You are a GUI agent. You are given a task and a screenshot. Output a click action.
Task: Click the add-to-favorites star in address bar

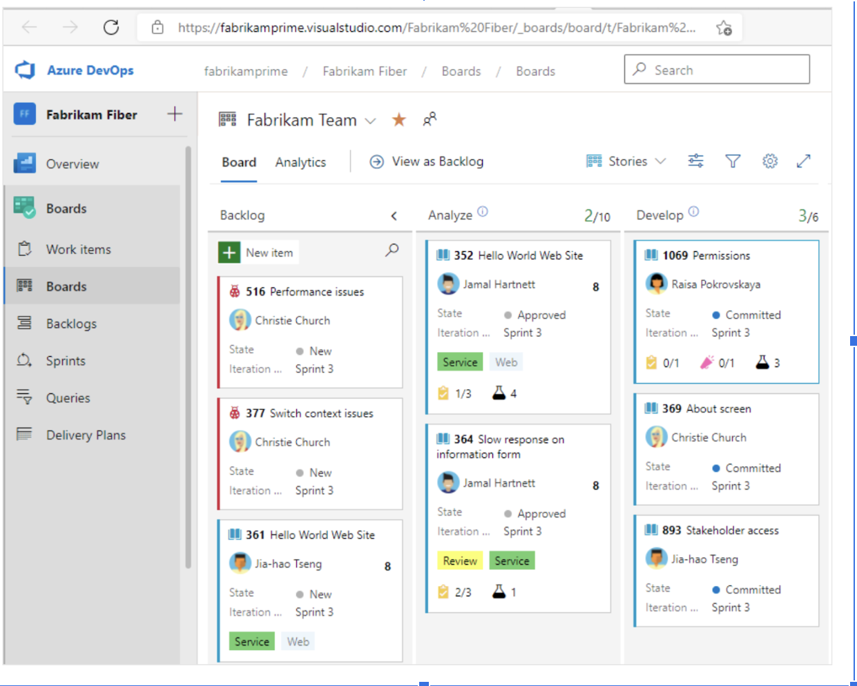click(724, 28)
